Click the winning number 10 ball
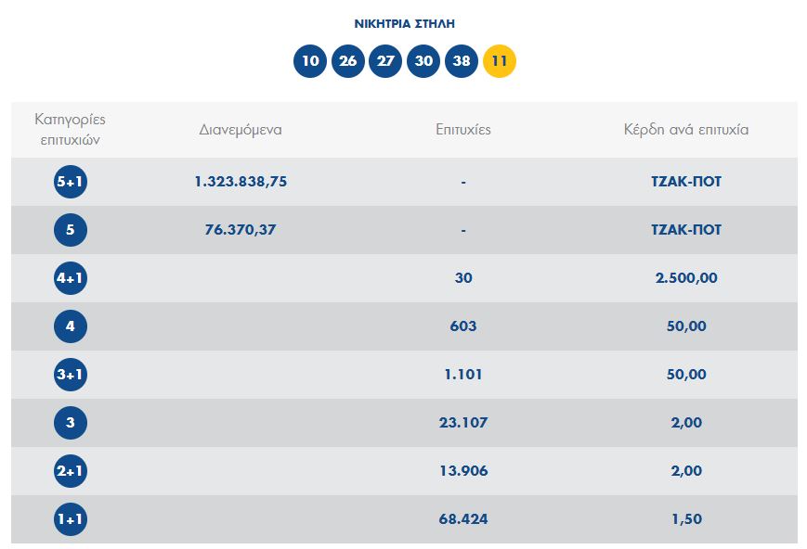807x549 pixels. (310, 62)
